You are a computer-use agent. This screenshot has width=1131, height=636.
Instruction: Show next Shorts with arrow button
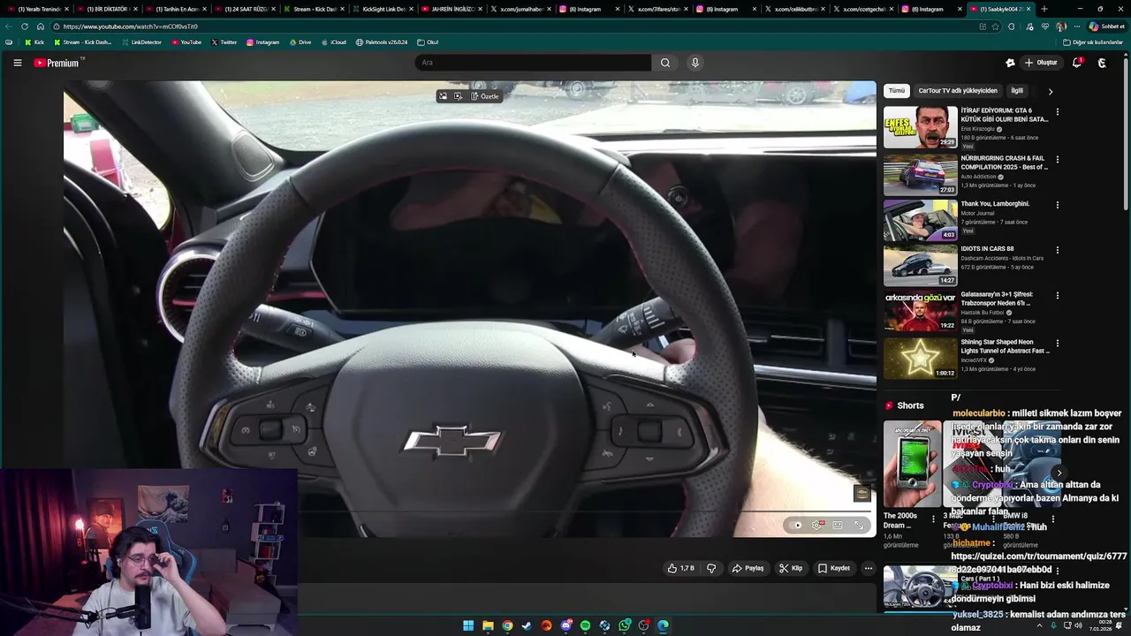(x=1059, y=473)
